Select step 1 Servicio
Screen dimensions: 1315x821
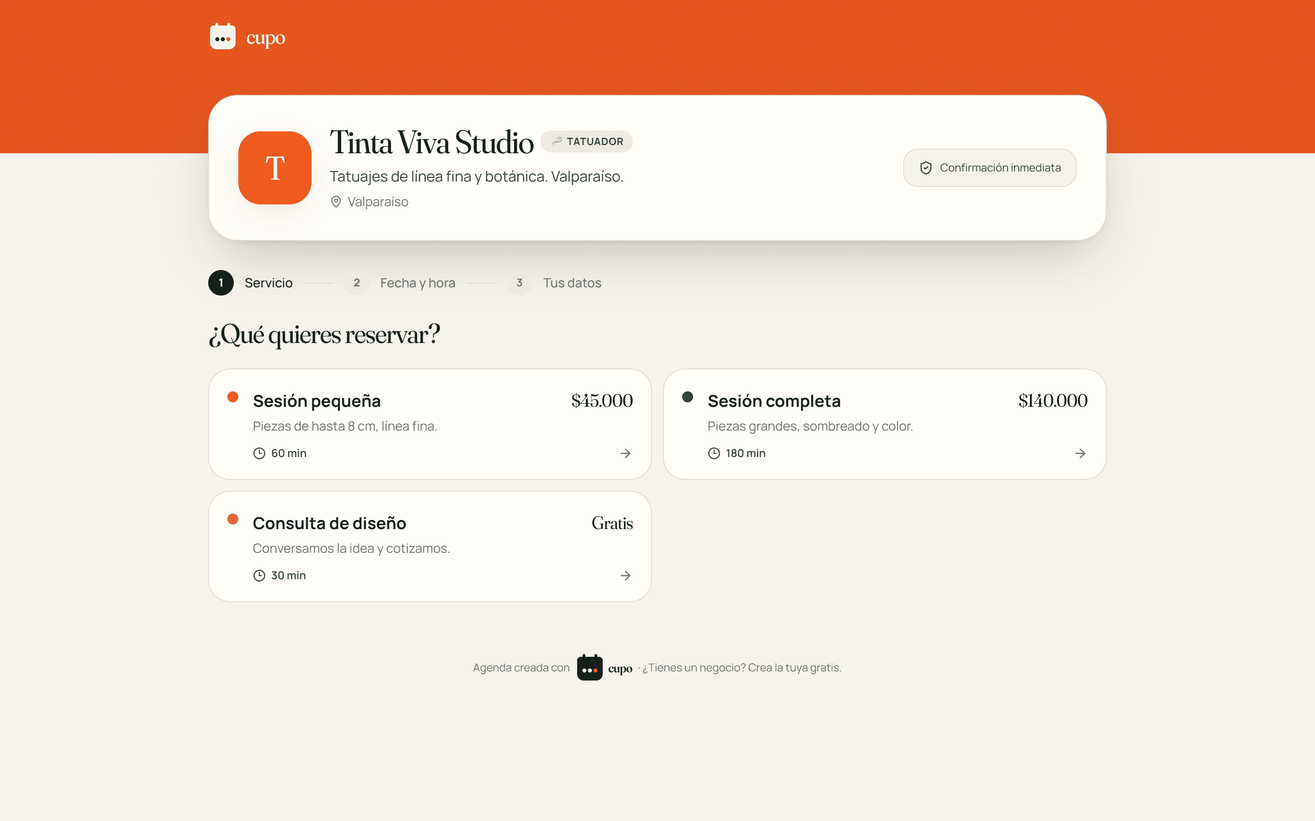(251, 283)
